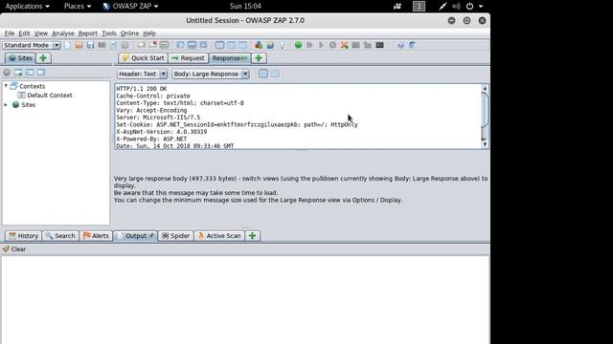
Task: Switch to the Alerts tab
Action: click(96, 236)
